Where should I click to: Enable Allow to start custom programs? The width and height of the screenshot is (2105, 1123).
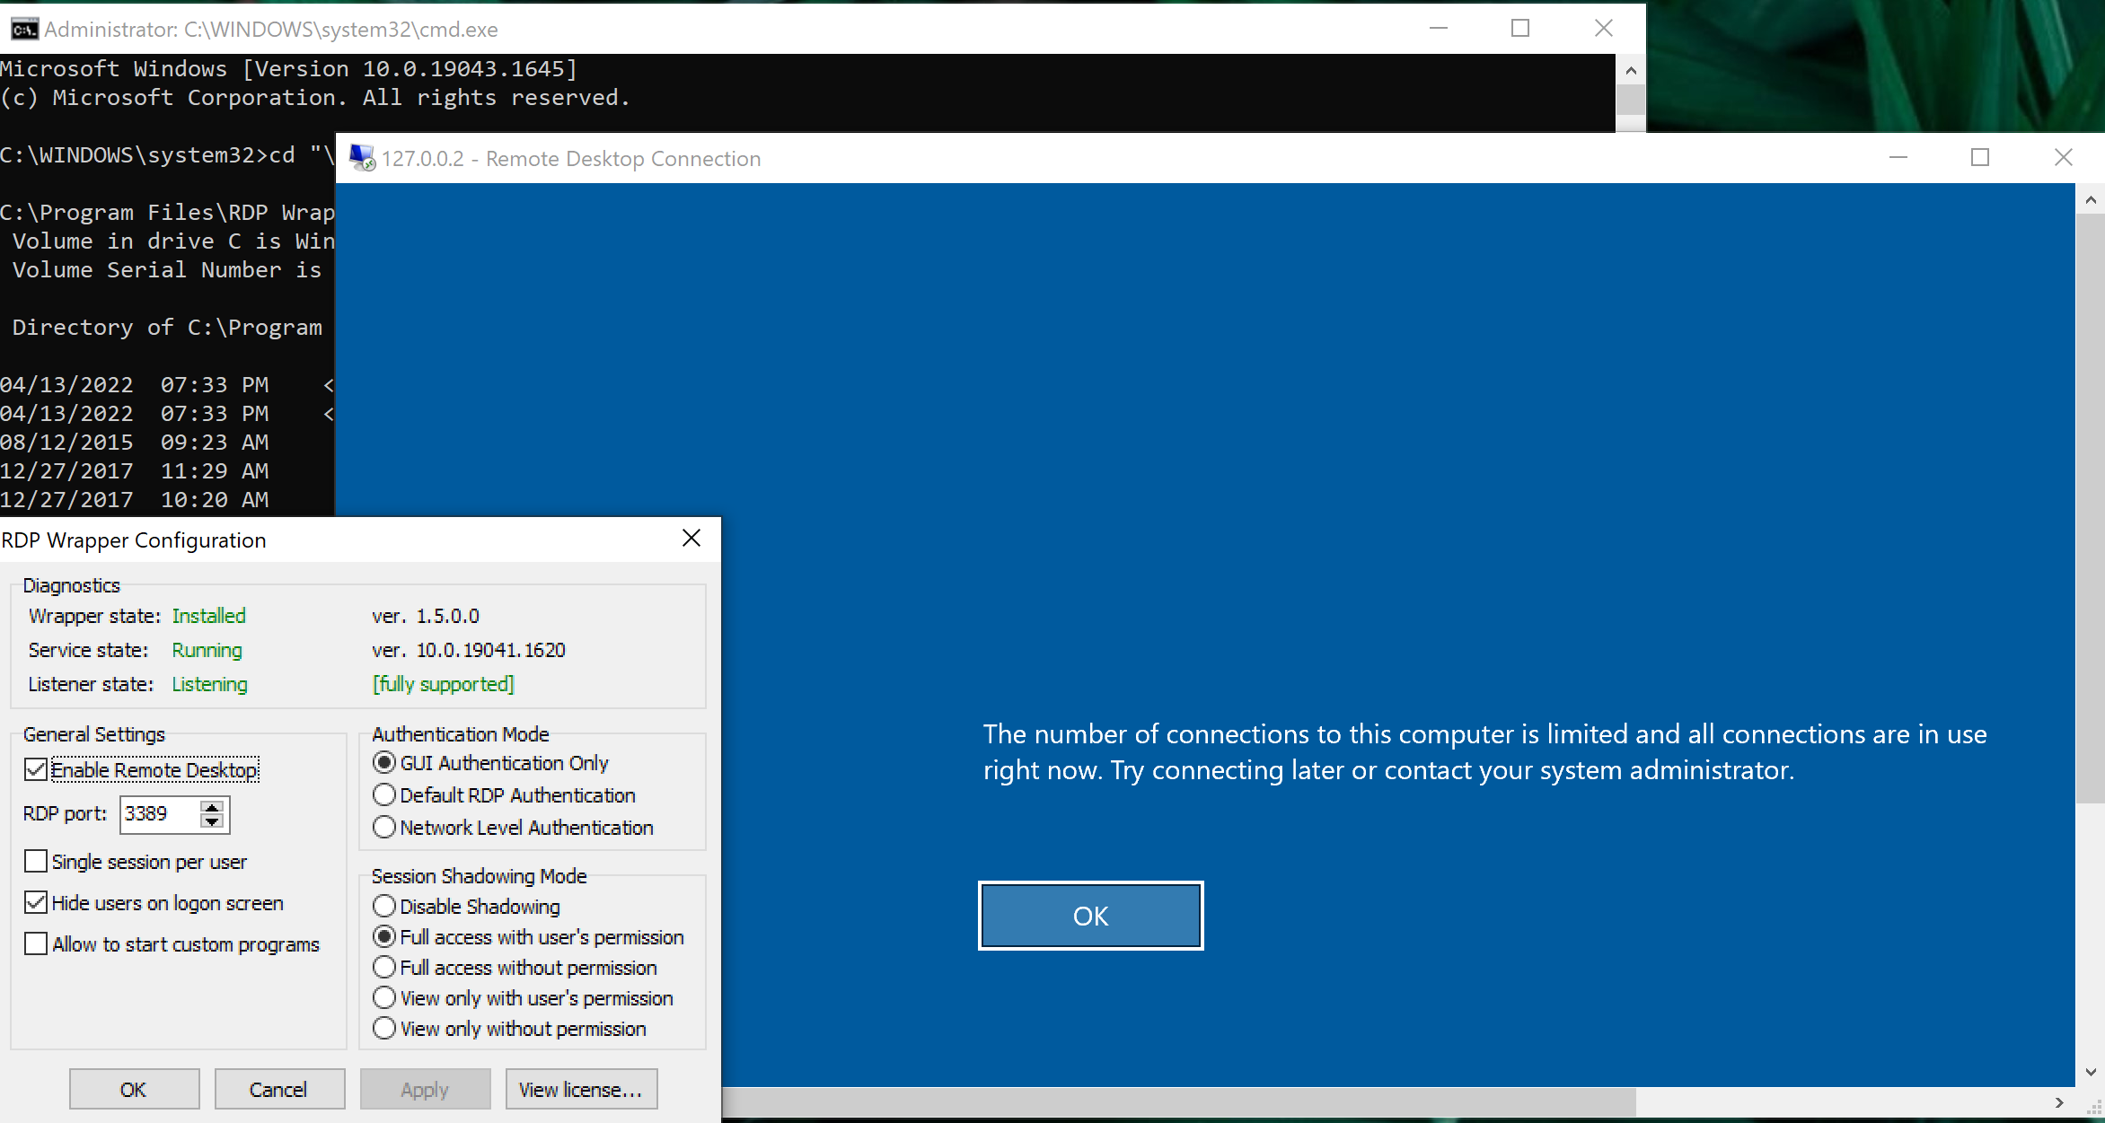[x=36, y=943]
